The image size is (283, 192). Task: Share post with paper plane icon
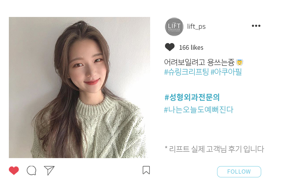(49, 170)
